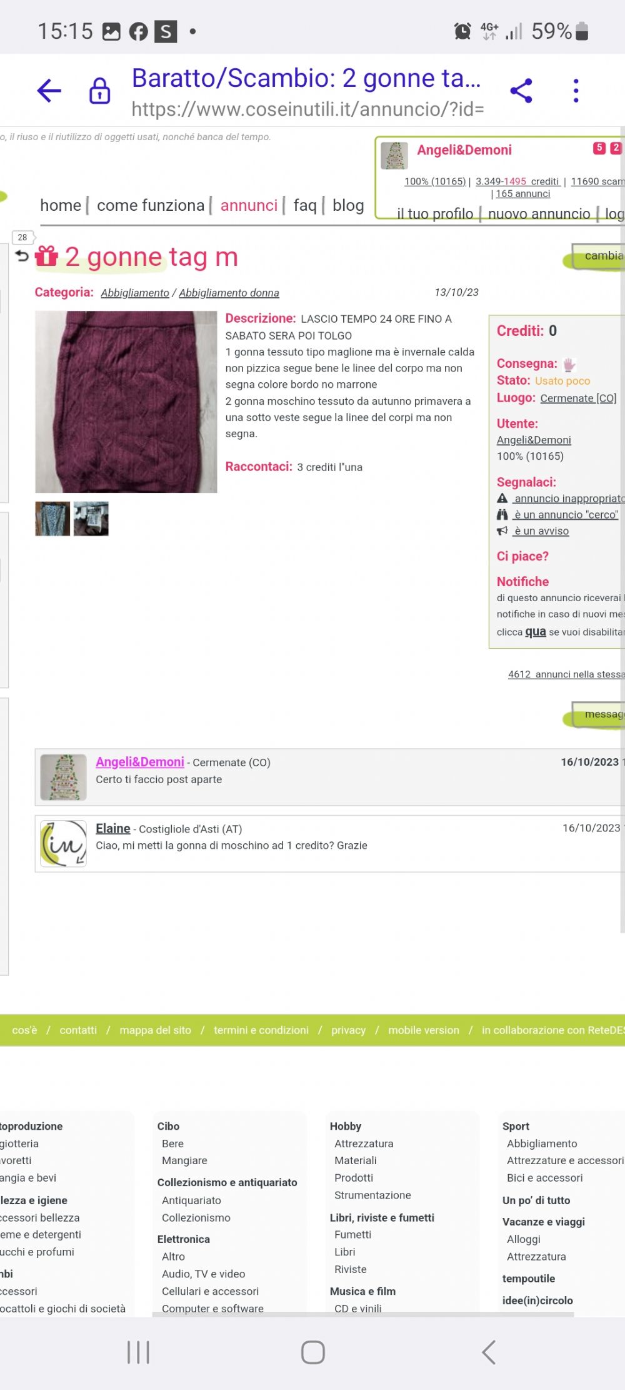The width and height of the screenshot is (625, 1390).
Task: Open Elaine's user profile link
Action: coord(113,828)
